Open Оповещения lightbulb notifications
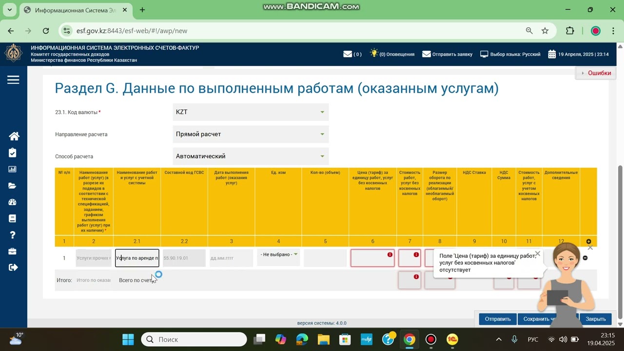The width and height of the screenshot is (624, 351). 392,54
